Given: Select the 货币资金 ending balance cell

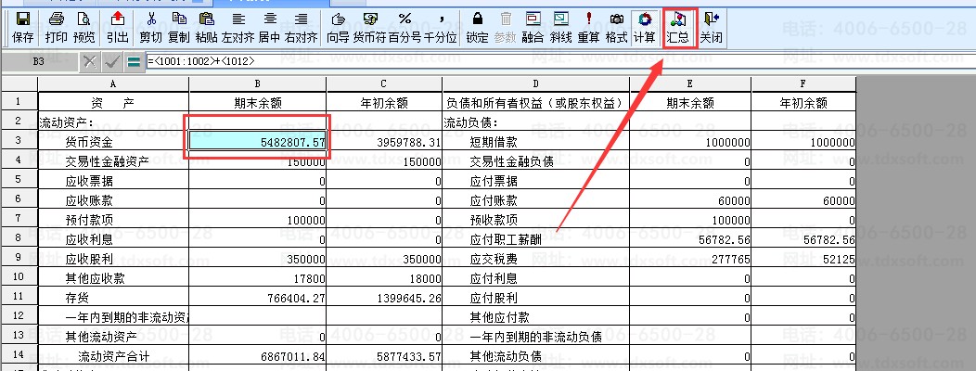Looking at the screenshot, I should pyautogui.click(x=258, y=142).
